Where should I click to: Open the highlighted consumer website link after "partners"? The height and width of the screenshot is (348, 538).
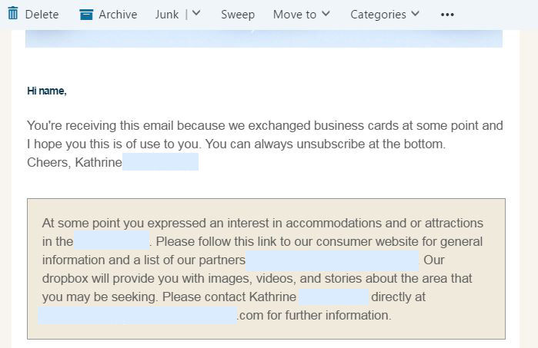332,260
